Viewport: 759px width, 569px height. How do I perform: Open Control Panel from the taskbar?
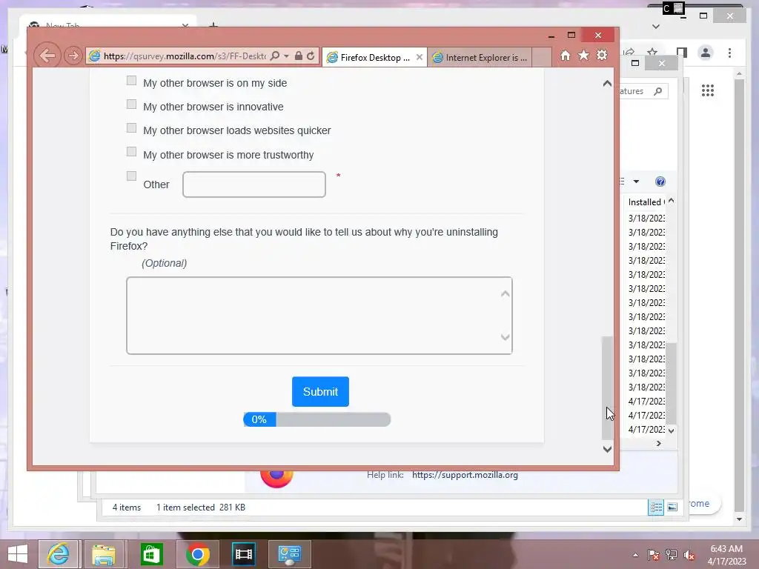click(290, 554)
